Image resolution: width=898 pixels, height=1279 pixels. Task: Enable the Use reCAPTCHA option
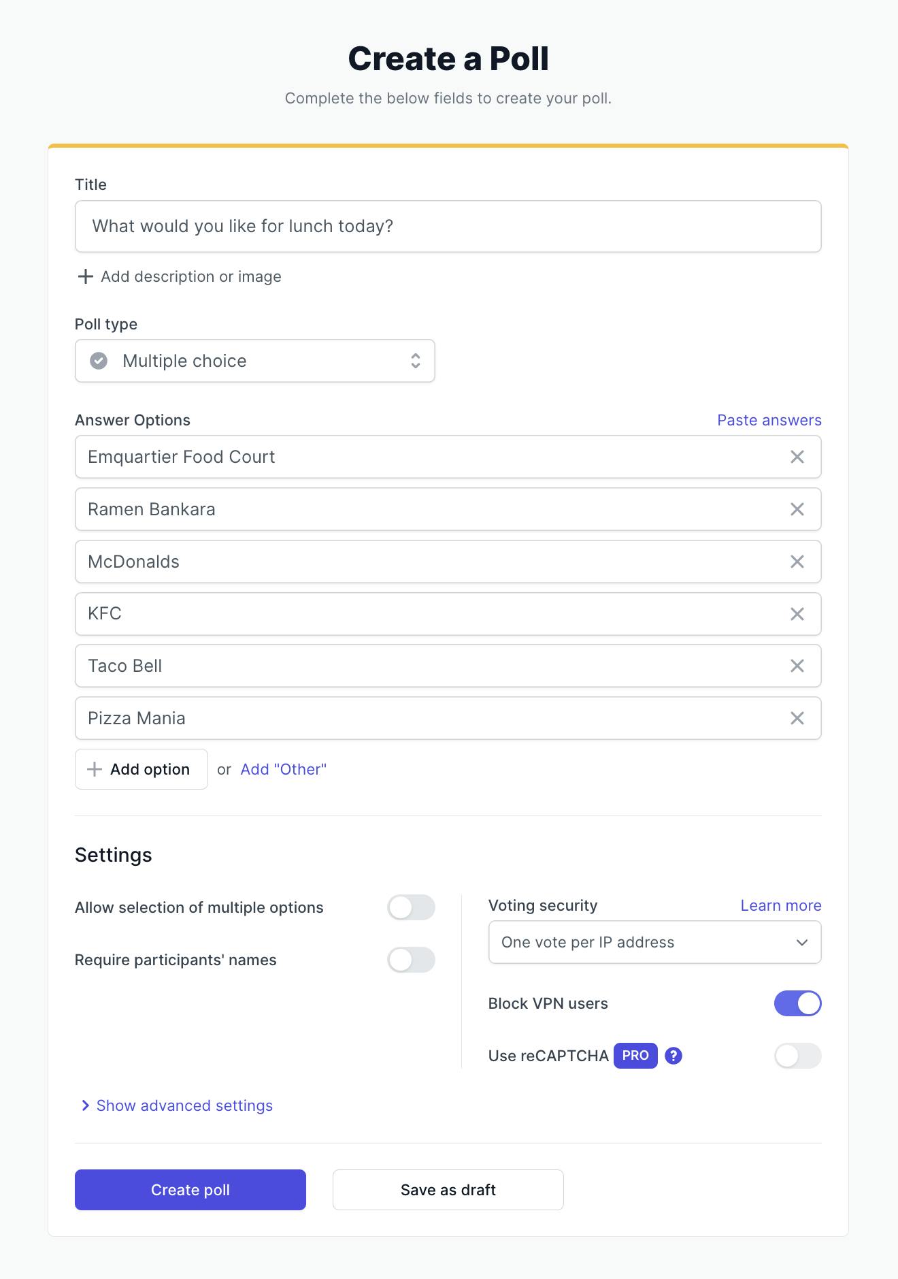click(797, 1056)
